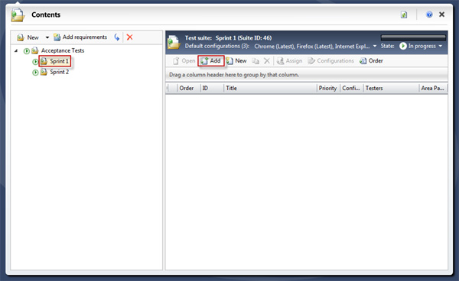Click the blue refresh arrow icon
Viewport: 459px width, 281px height.
tap(117, 37)
